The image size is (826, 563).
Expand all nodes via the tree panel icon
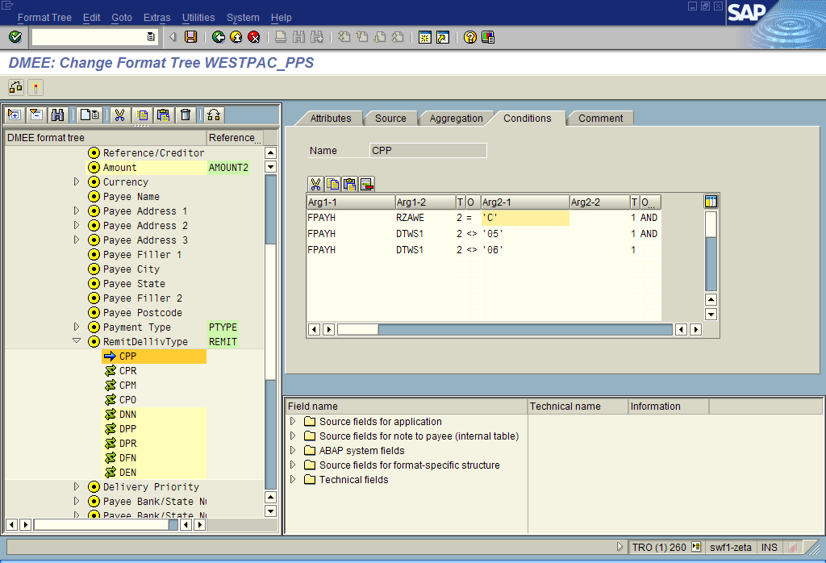(13, 115)
